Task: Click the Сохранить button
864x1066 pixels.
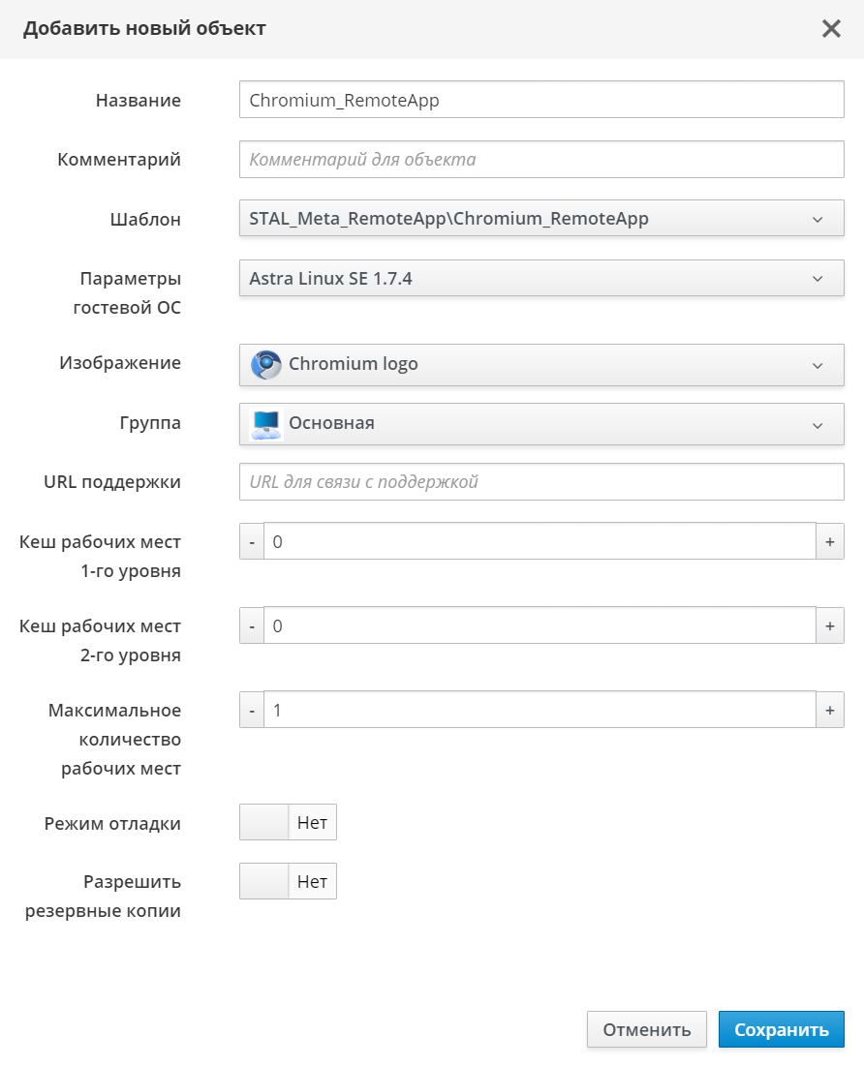Action: (x=781, y=1029)
